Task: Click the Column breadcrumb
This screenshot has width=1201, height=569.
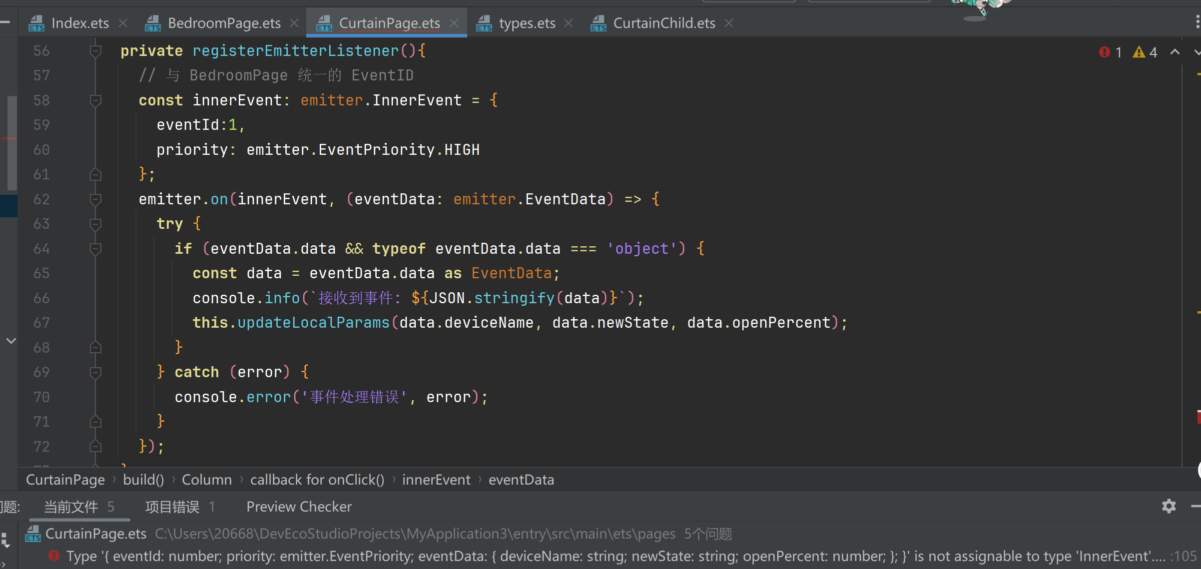Action: click(x=207, y=480)
